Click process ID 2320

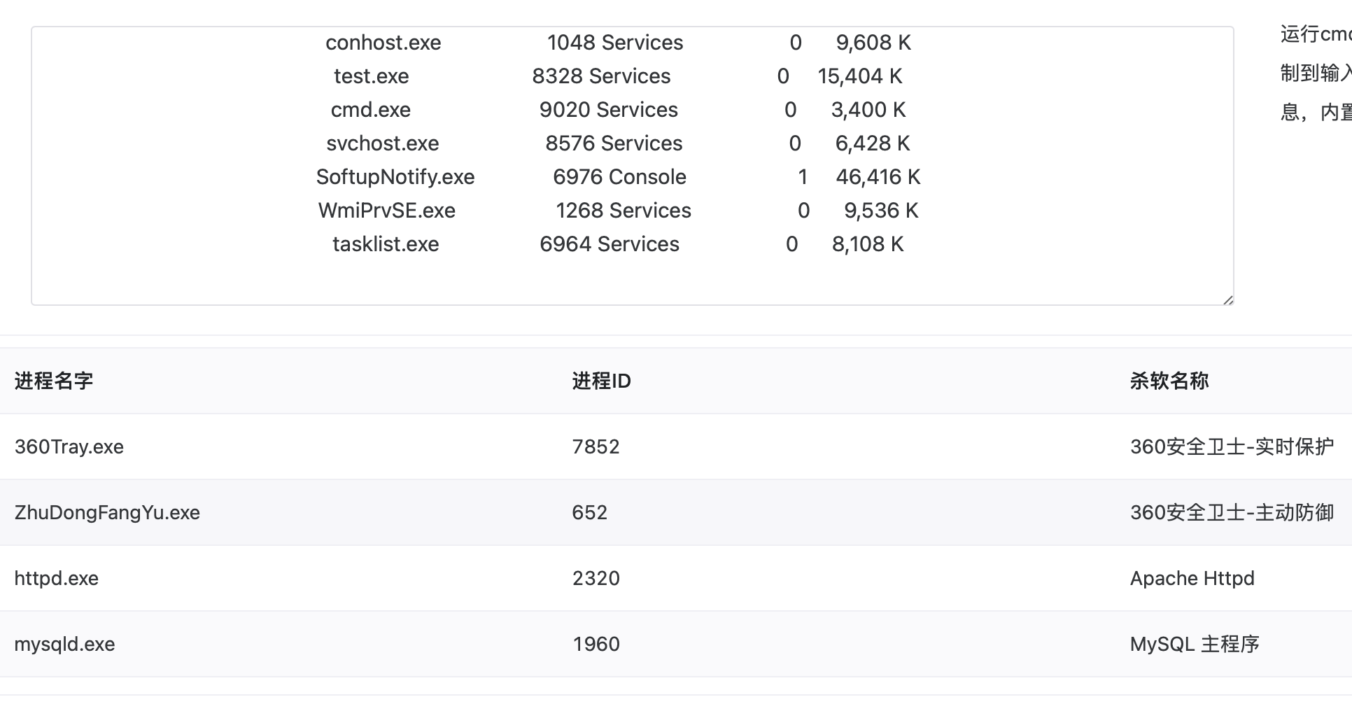596,578
